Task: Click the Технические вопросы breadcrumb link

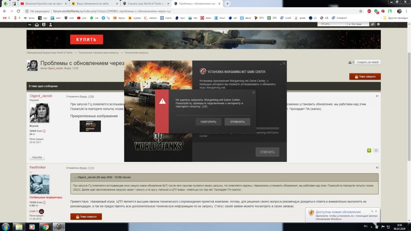Action: (136, 53)
